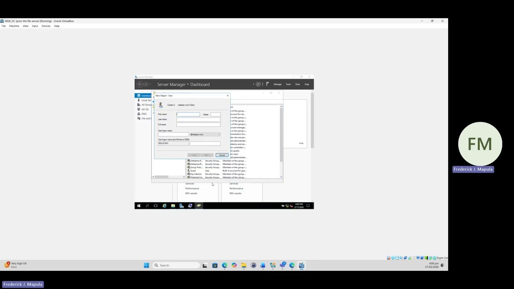Click Hide link on the dashboard
Screen dimensions: 514x289
click(301, 143)
